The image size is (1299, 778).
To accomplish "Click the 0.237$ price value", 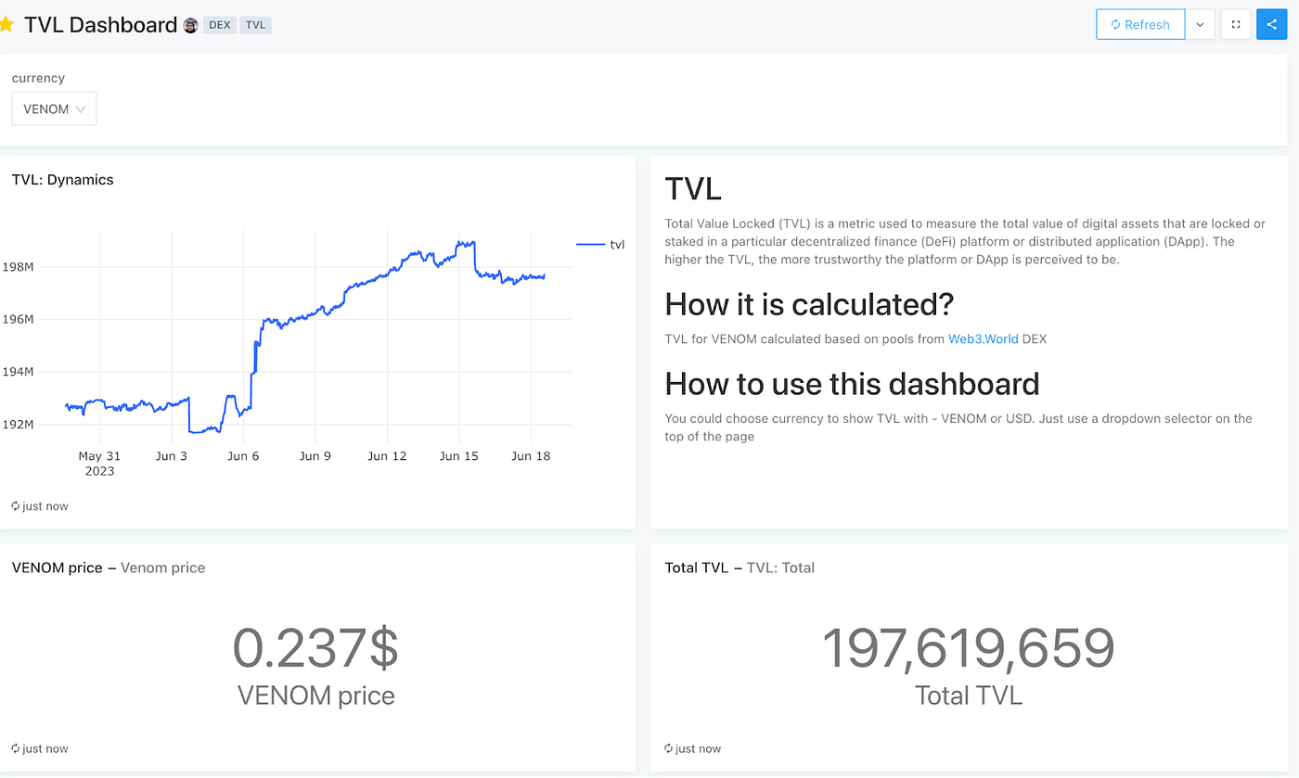I will pyautogui.click(x=315, y=647).
